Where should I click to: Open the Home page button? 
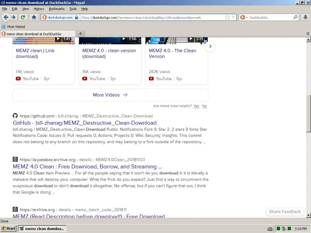tap(34, 17)
